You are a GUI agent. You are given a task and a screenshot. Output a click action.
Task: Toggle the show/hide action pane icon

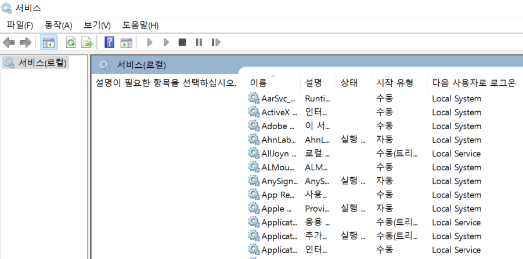click(x=126, y=43)
